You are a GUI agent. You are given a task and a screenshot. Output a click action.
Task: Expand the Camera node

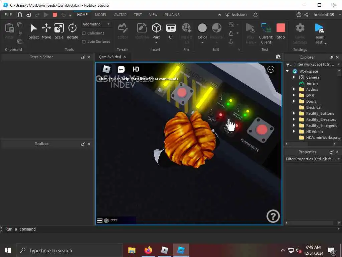294,77
